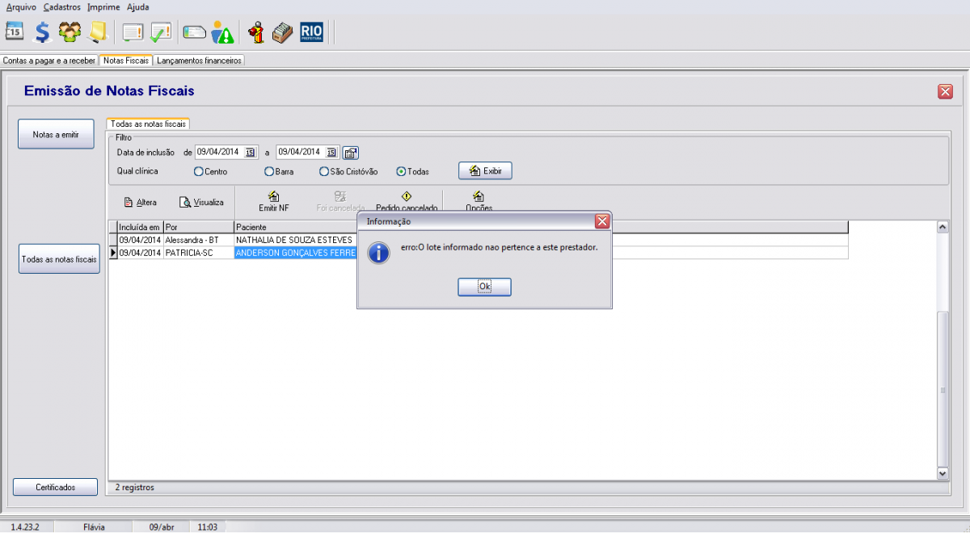Click the Alessandra - BT cell
970x533 pixels.
pos(198,240)
